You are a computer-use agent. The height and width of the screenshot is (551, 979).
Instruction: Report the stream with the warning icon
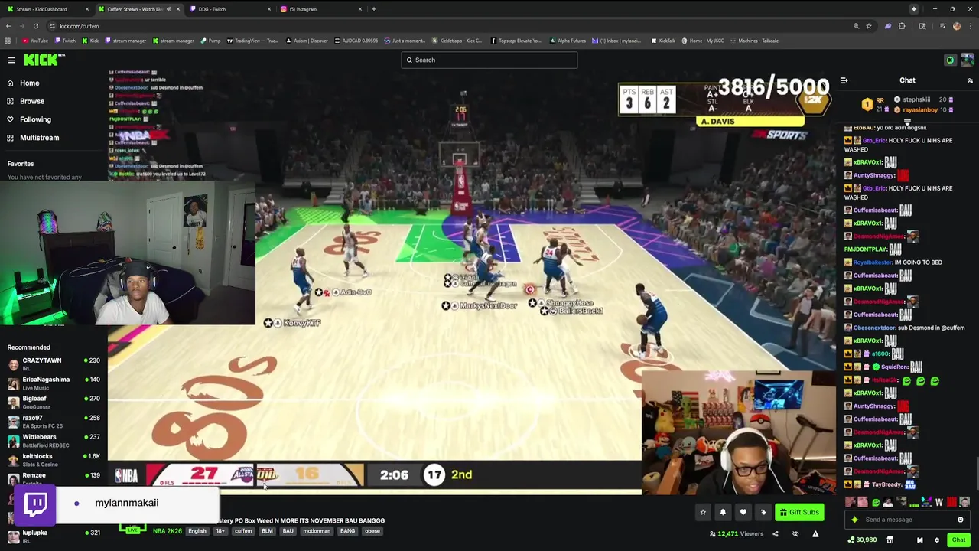(x=815, y=534)
